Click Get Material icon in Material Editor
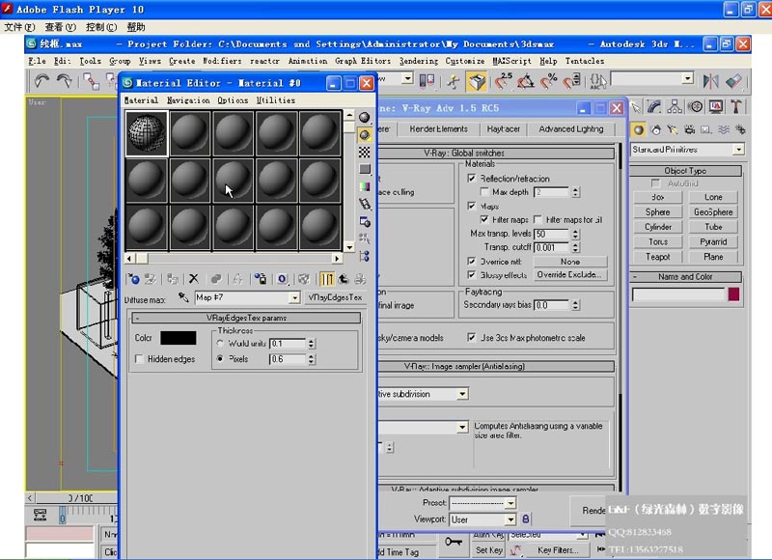The height and width of the screenshot is (560, 772). point(133,279)
